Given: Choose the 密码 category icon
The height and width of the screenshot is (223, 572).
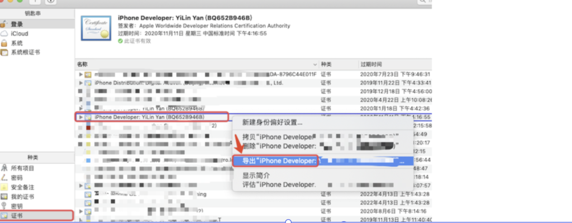Looking at the screenshot, I should pyautogui.click(x=4, y=177).
